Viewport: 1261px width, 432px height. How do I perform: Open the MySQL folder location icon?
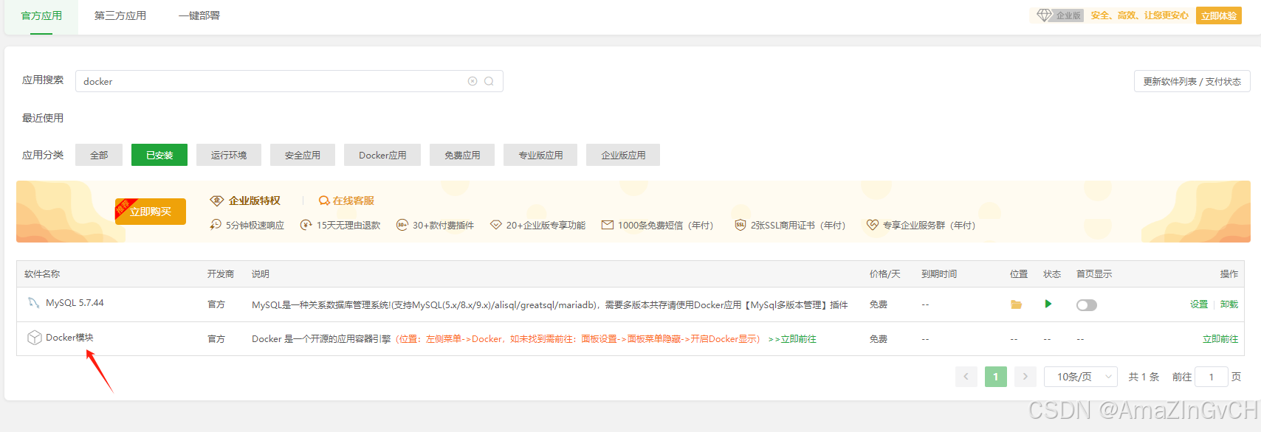click(1016, 304)
